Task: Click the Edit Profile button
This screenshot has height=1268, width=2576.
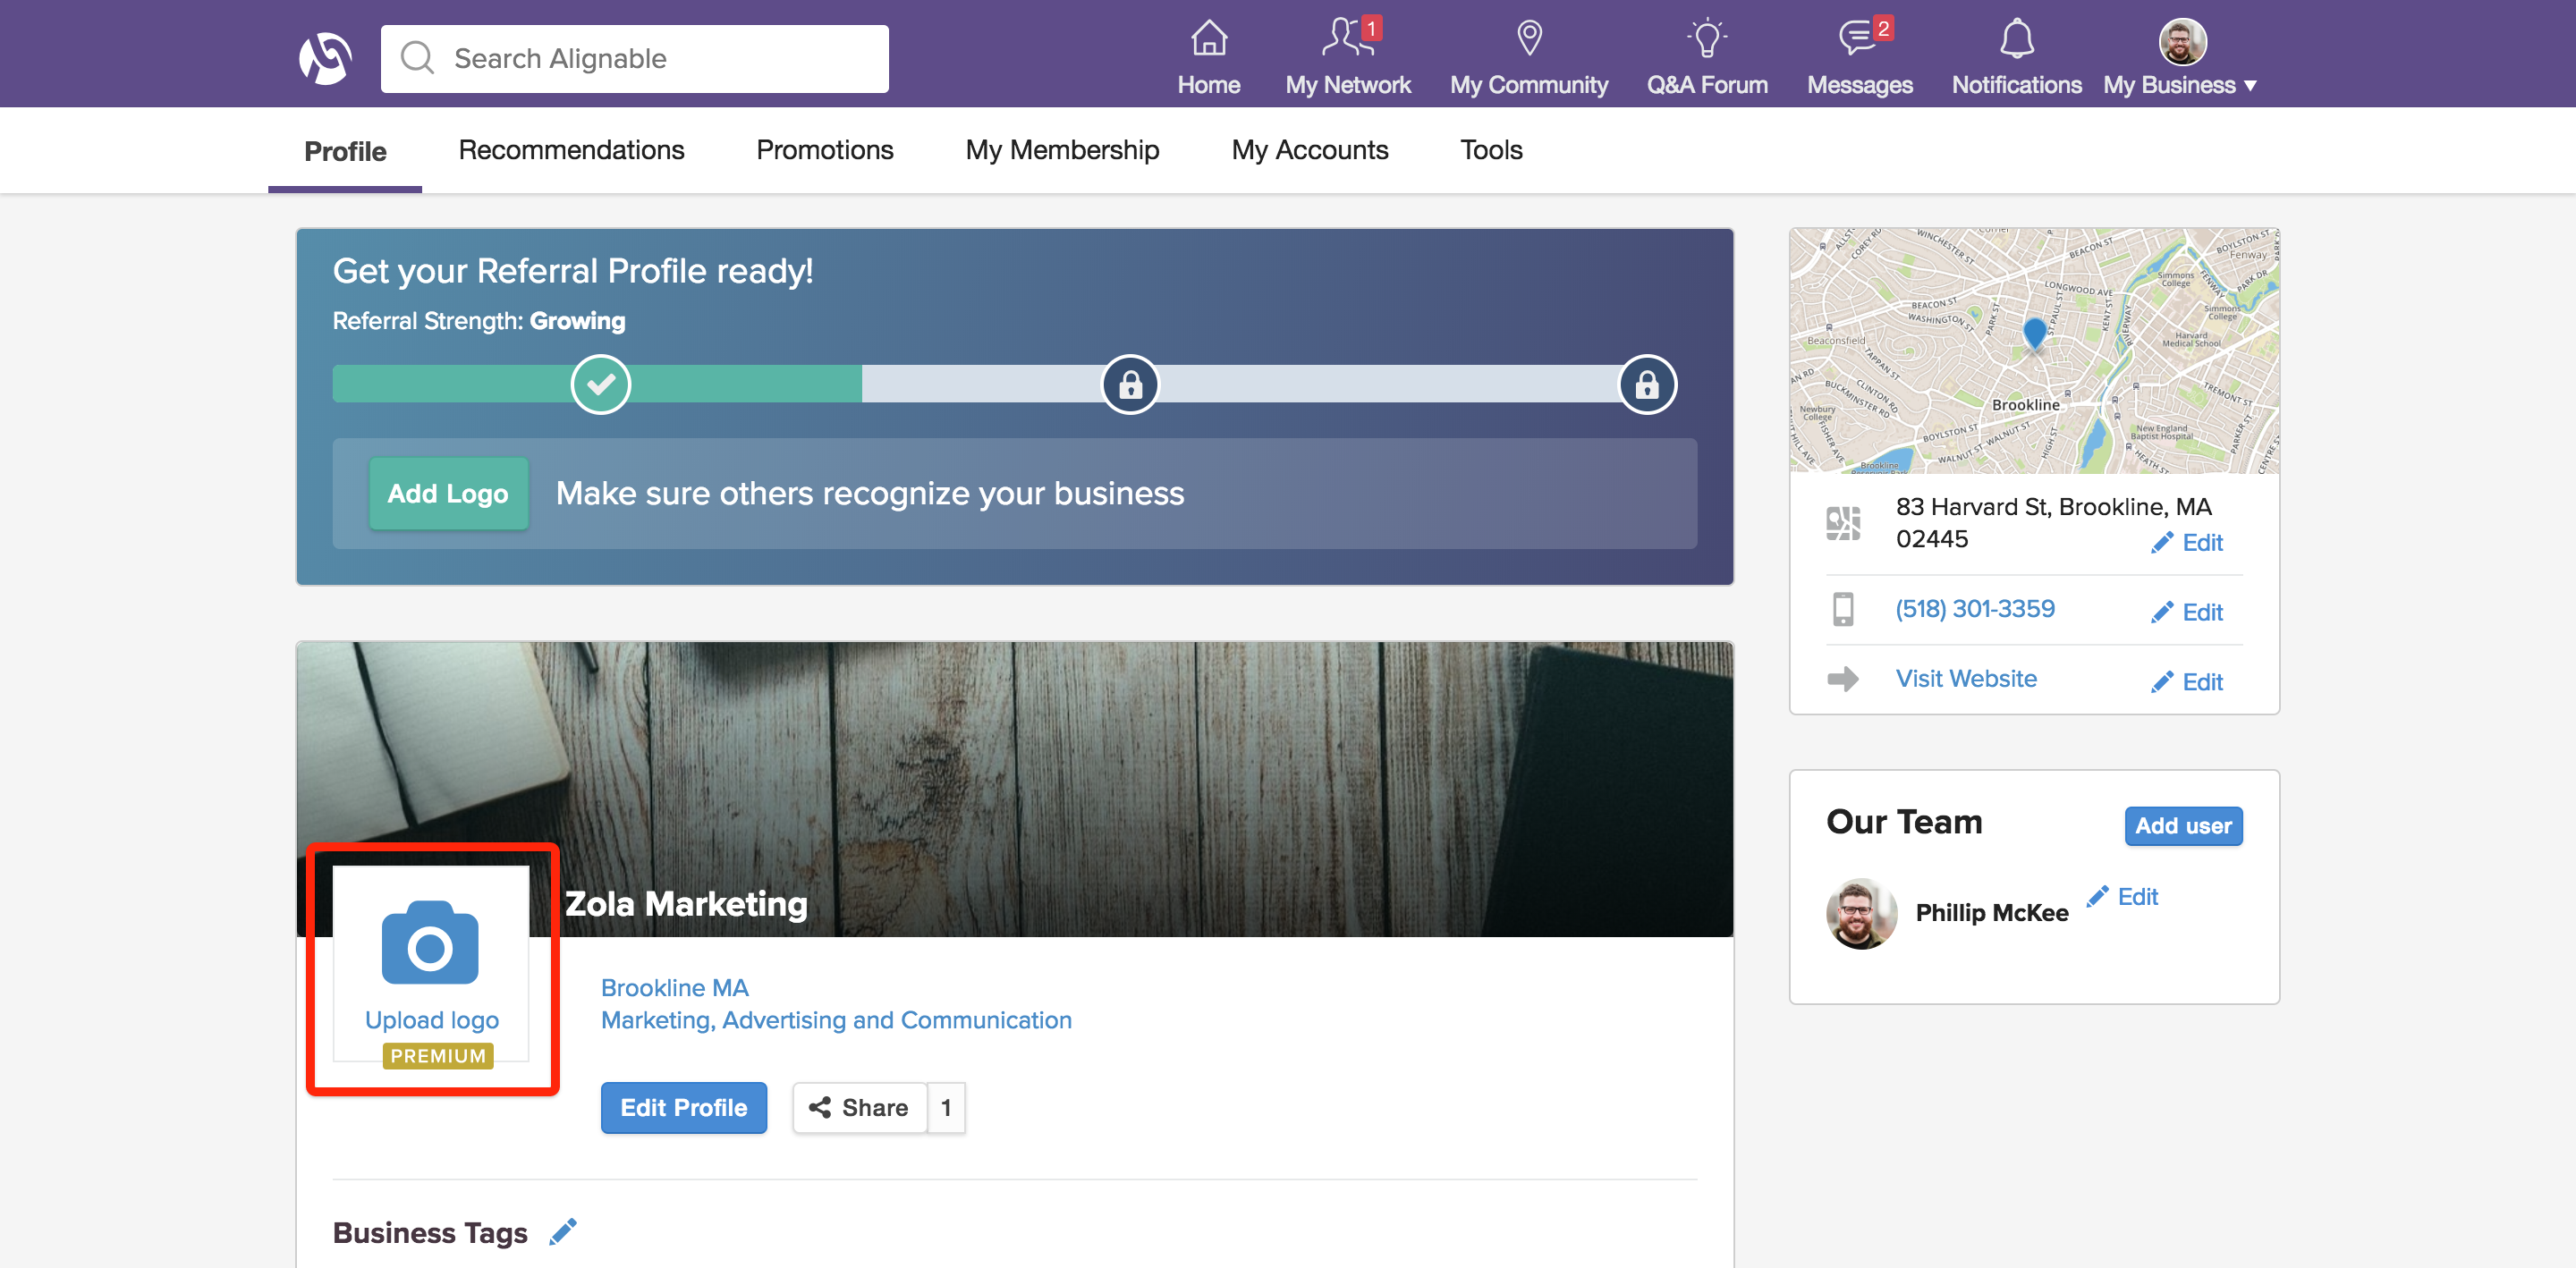Action: (684, 1108)
